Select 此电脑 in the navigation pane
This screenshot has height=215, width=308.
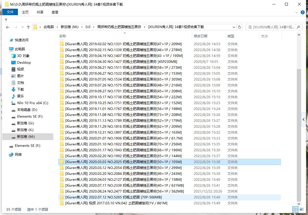tap(20, 49)
